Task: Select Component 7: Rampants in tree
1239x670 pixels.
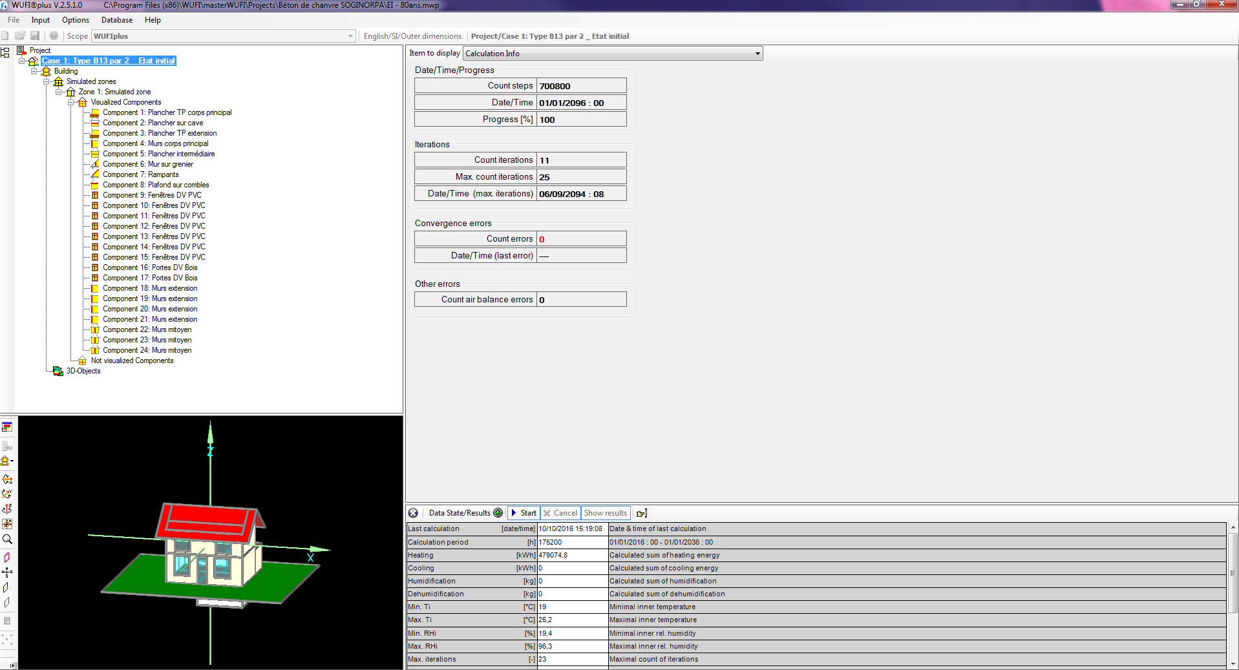Action: pos(140,174)
